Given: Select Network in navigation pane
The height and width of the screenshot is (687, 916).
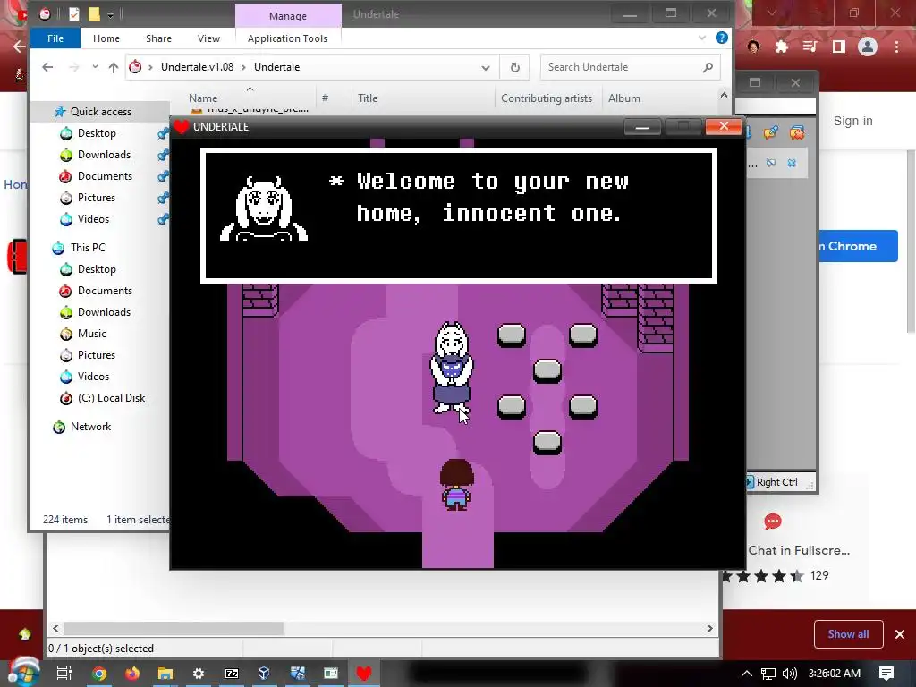Looking at the screenshot, I should [x=90, y=427].
